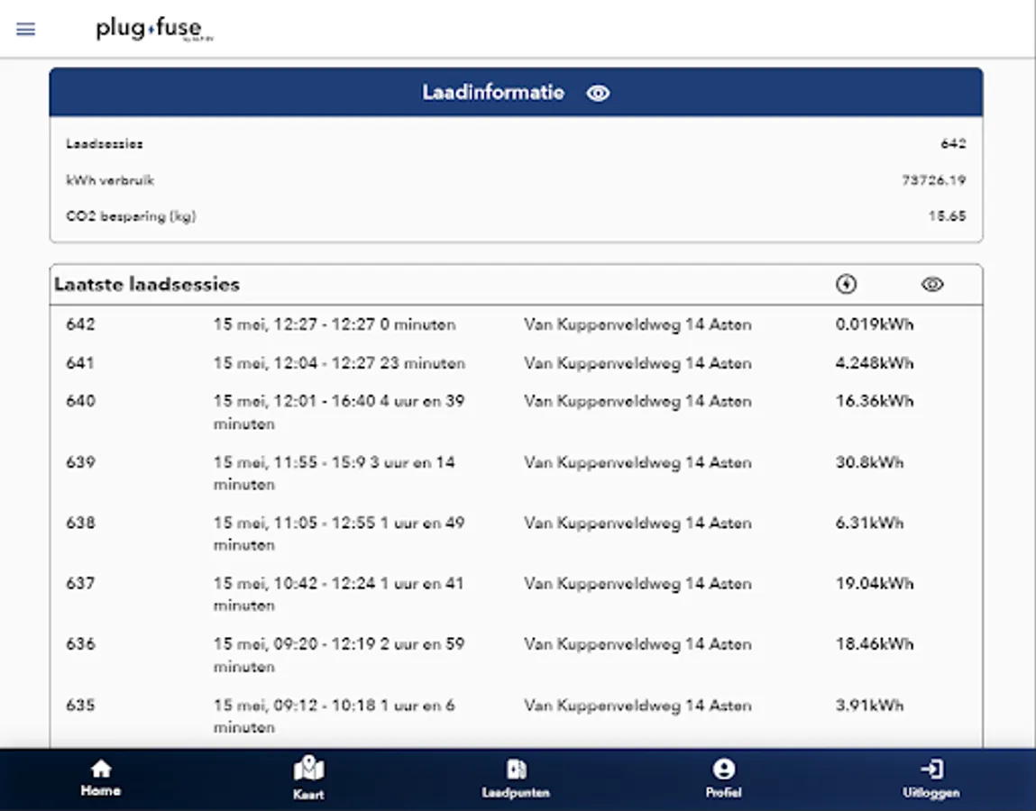
Task: Click session 636 row entry
Action: pos(516,655)
